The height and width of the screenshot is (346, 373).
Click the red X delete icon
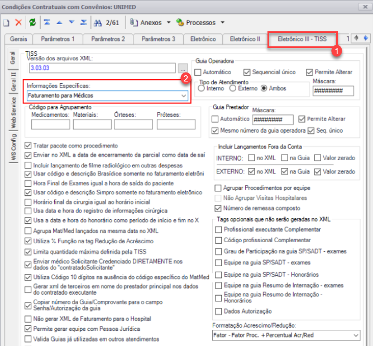[x=18, y=22]
